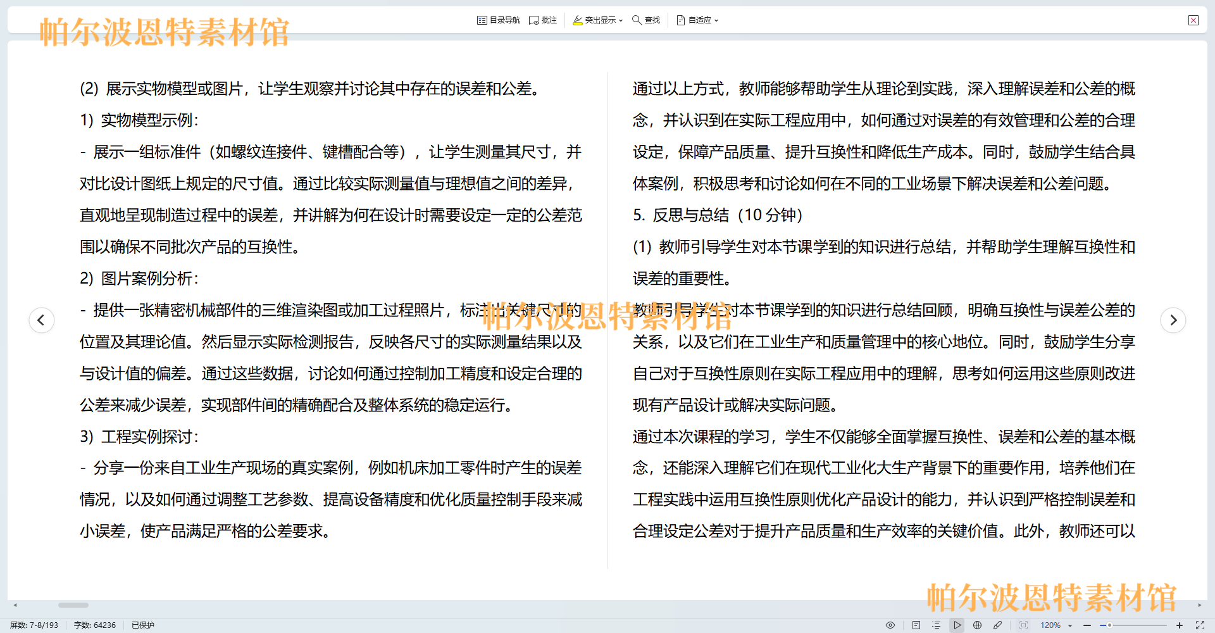Zoom out with the minus button
Viewport: 1215px width, 633px height.
[1087, 625]
